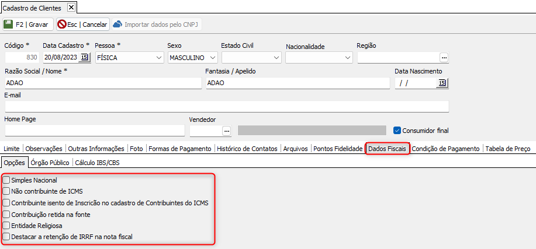Click the Vendedor ellipsis lookup button
This screenshot has width=536, height=249.
point(227,131)
